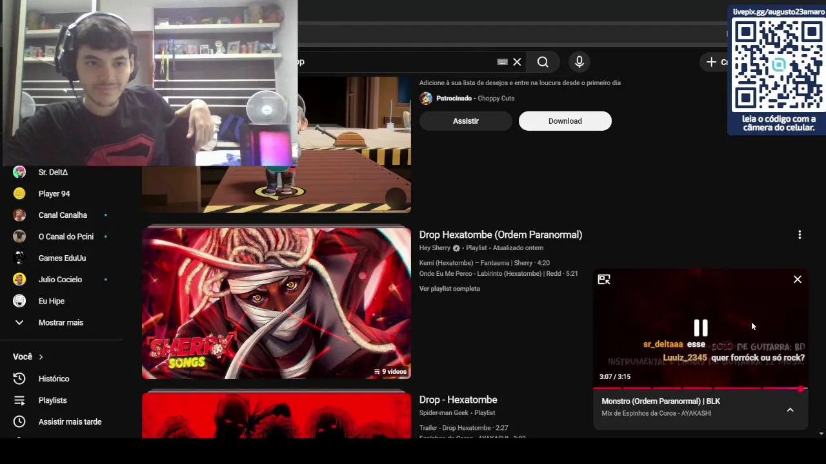The width and height of the screenshot is (826, 464).
Task: Play Onde Eu Me Perco - Labirinto track
Action: (499, 274)
